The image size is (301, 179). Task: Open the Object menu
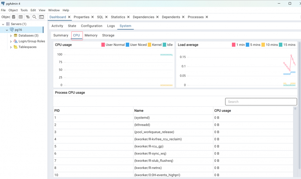pos(13,10)
